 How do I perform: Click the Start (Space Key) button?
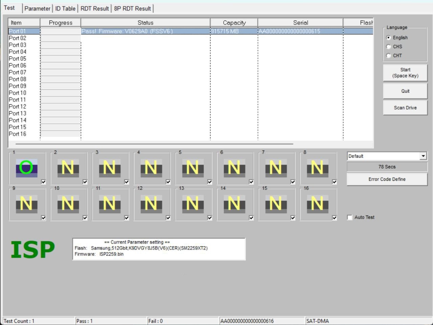pyautogui.click(x=405, y=73)
